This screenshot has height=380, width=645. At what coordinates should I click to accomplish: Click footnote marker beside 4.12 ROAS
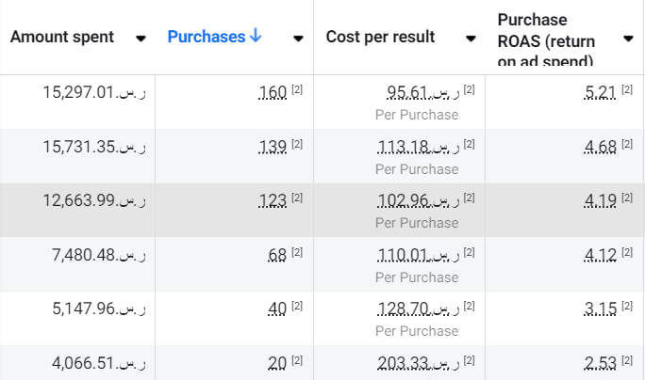627,252
